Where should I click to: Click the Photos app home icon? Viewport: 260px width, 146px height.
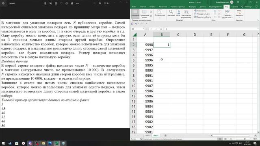(3, 3)
